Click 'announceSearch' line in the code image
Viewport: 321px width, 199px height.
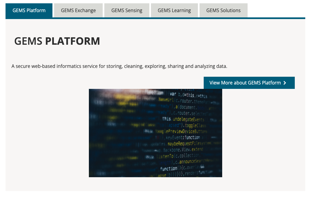191,162
